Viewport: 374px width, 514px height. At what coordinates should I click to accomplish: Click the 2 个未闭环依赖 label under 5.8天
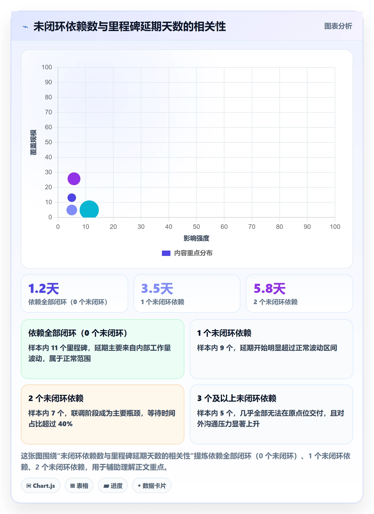(x=275, y=302)
